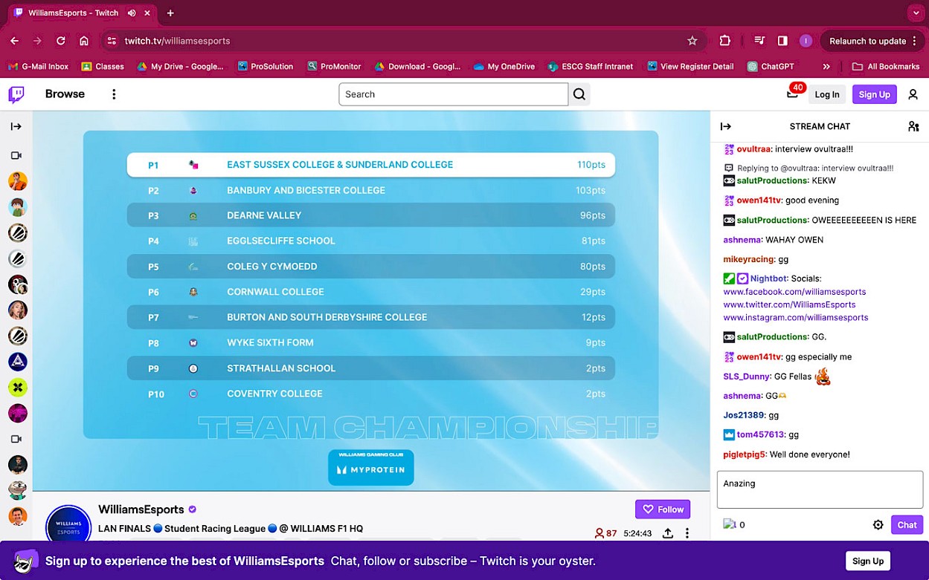Open the My OneDrive bookmark
The height and width of the screenshot is (580, 929).
click(504, 66)
